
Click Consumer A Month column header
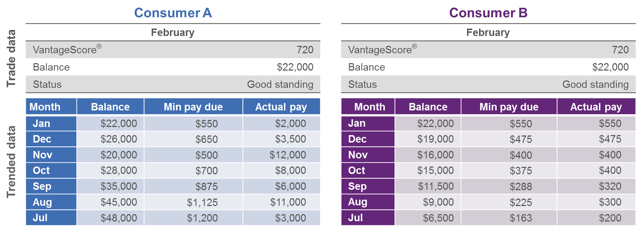click(45, 107)
